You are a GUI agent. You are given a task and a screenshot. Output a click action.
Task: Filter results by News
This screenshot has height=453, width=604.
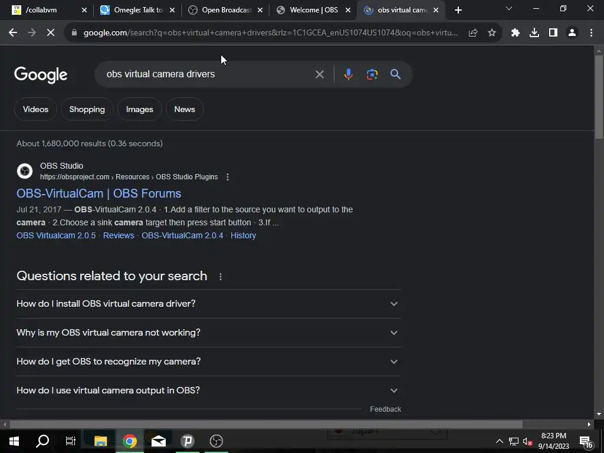click(x=185, y=109)
